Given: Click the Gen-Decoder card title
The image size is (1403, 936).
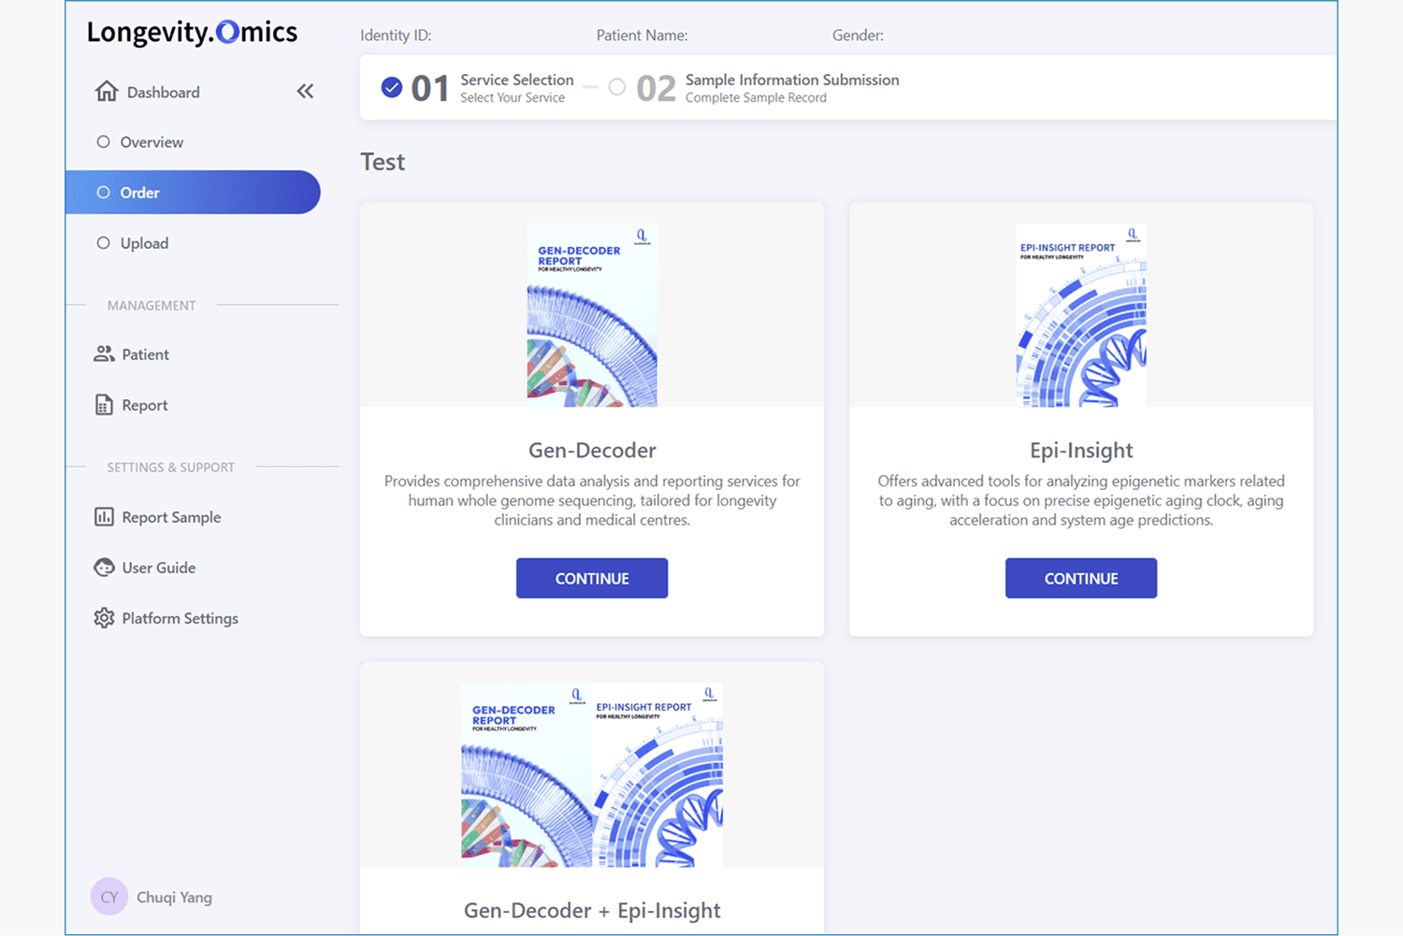Looking at the screenshot, I should point(592,451).
